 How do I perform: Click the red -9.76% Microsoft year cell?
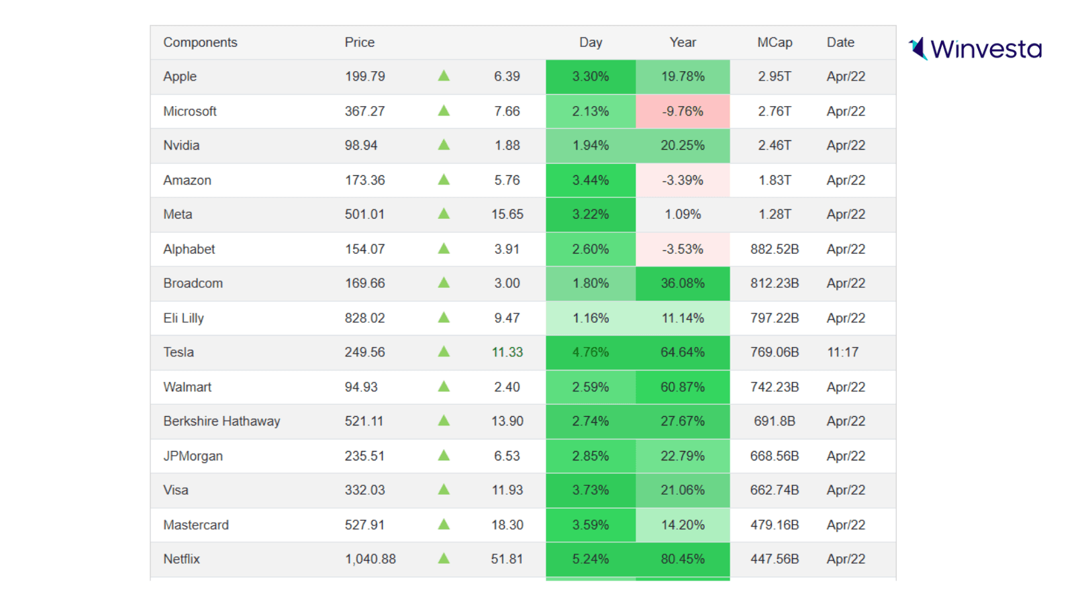682,111
